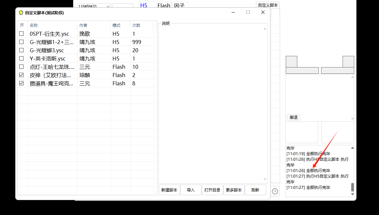
Task: Click log panel scroll-up arrow
Action: pyautogui.click(x=352, y=148)
